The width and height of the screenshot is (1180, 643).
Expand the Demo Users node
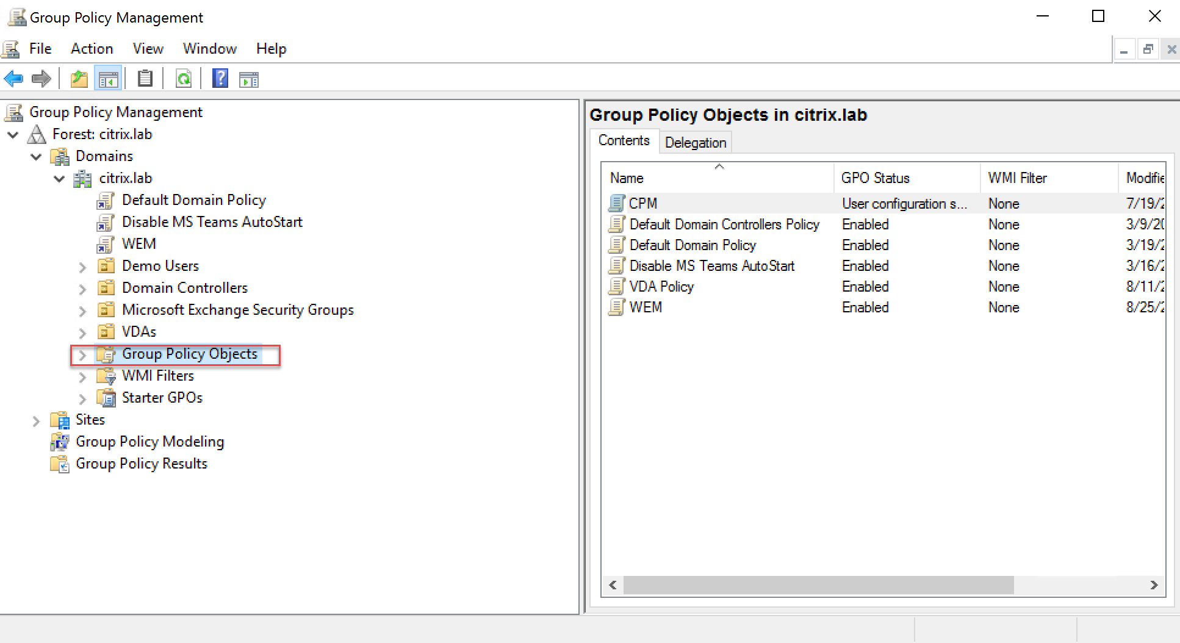click(83, 267)
